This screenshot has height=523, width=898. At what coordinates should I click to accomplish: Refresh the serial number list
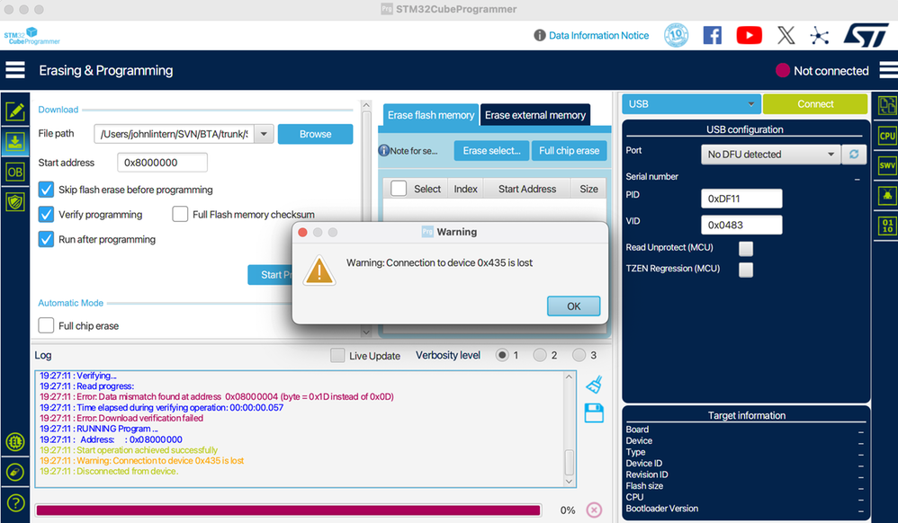click(853, 154)
